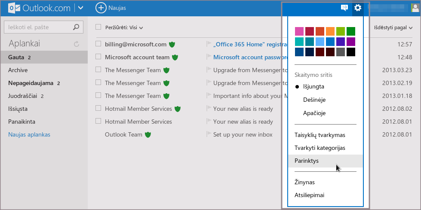The height and width of the screenshot is (210, 421).
Task: Open the Nepageidaujama folder
Action: pos(31,83)
